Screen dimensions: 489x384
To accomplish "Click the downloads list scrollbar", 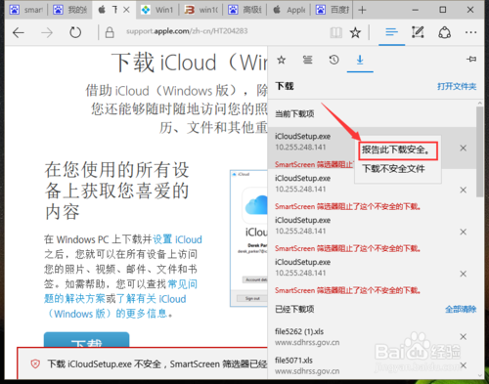I will 479,151.
